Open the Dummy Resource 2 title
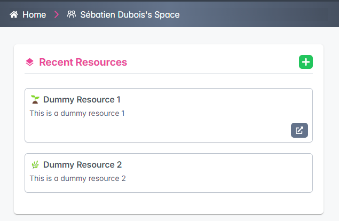339x221 pixels. click(x=82, y=164)
